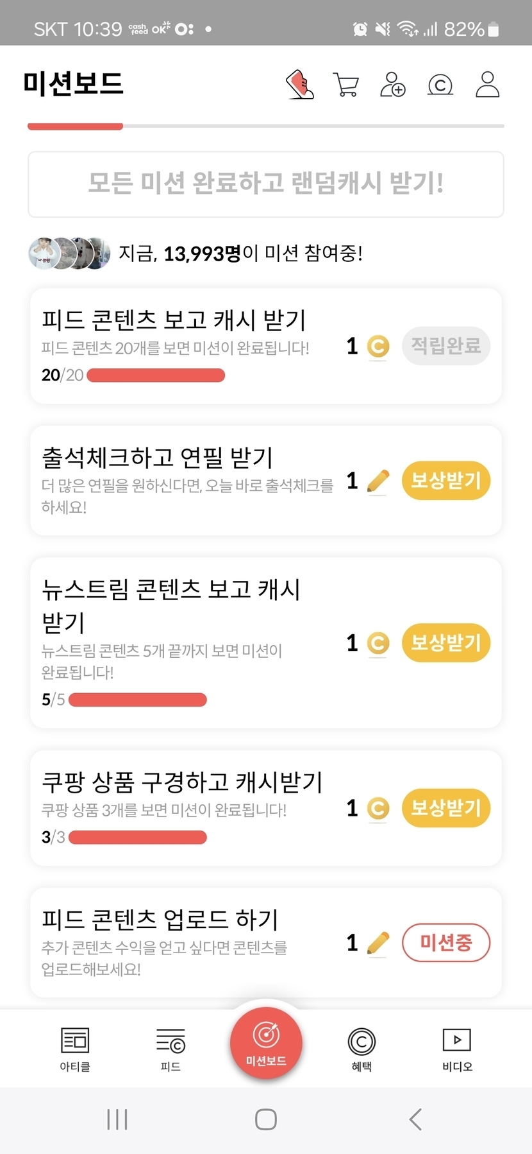Viewport: 532px width, 1154px height.
Task: Claim reward for 출석체크하고 연필 받기
Action: 446,480
